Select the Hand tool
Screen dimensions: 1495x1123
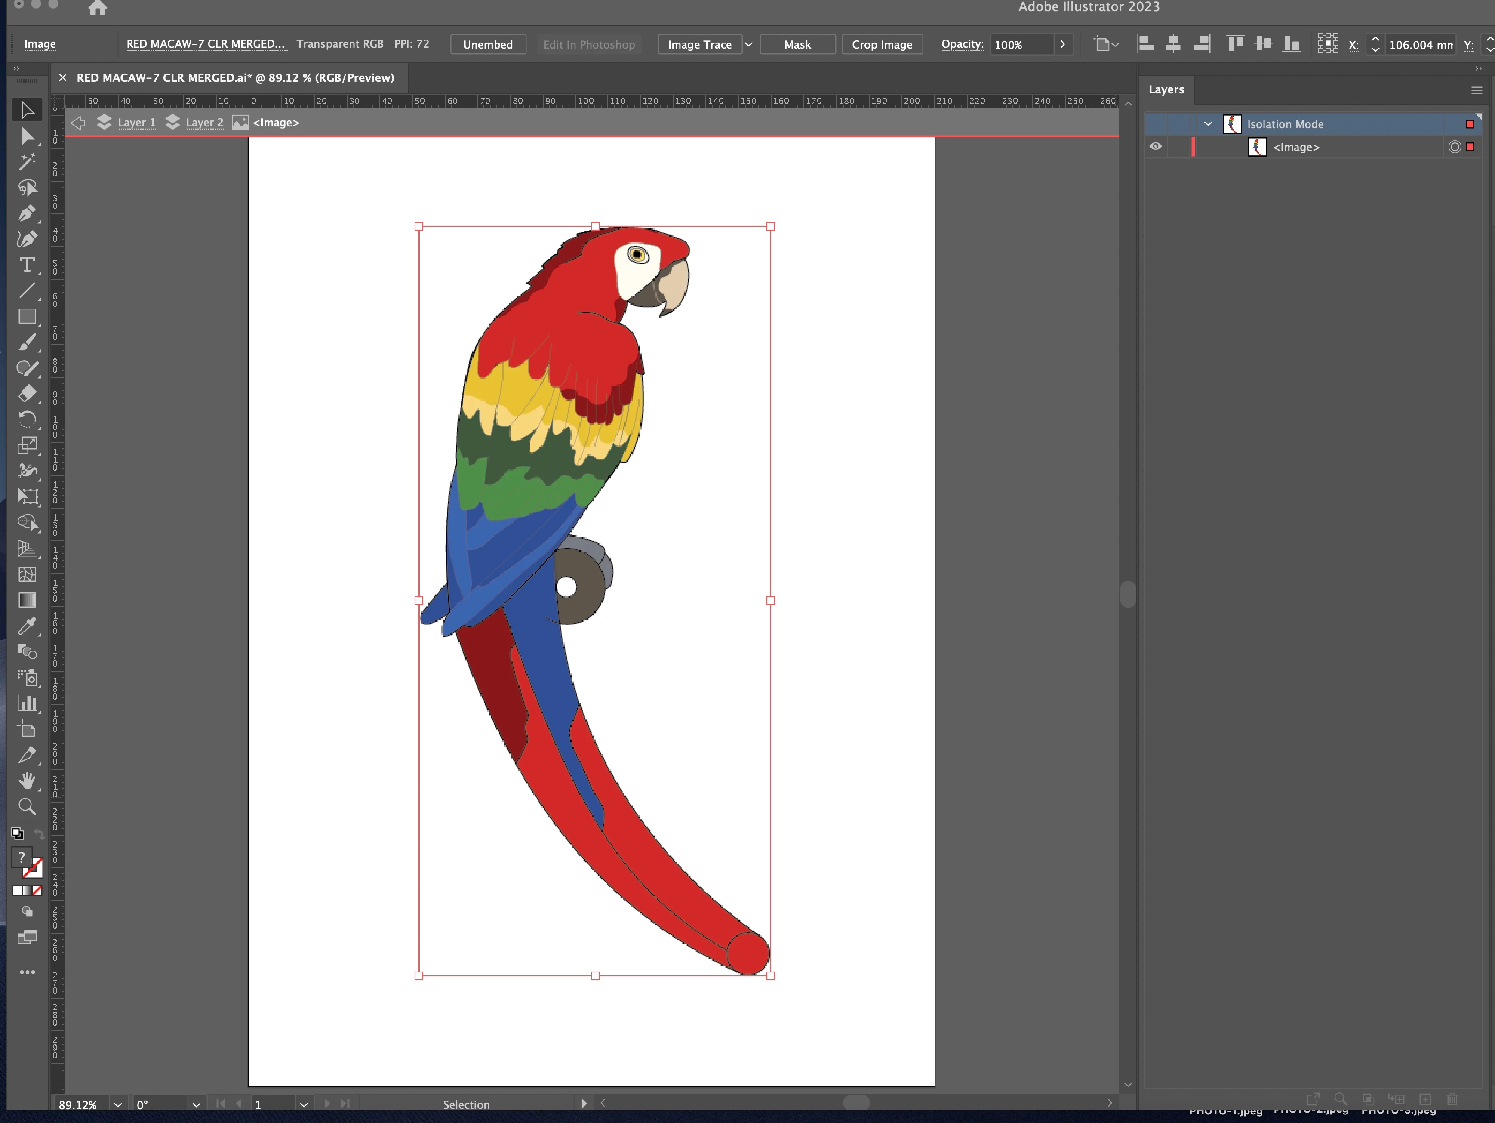tap(27, 781)
